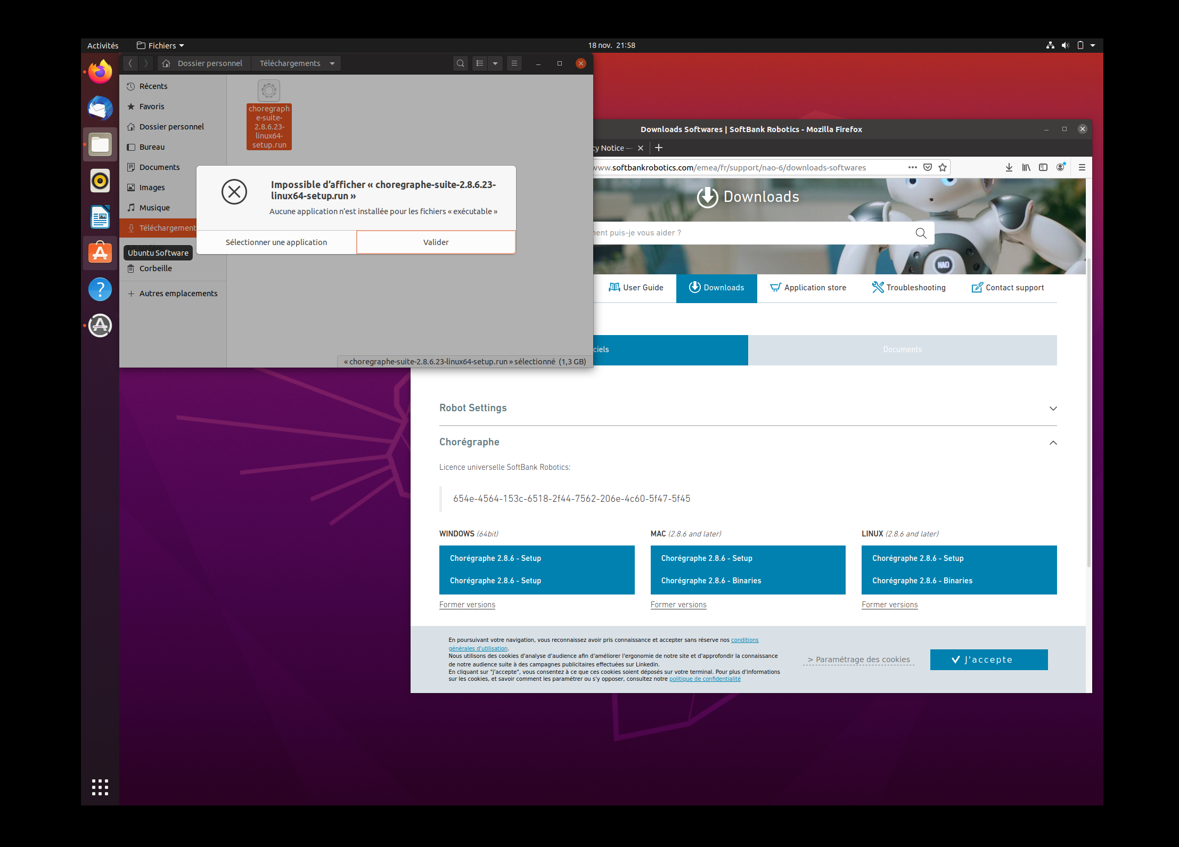Open Former versions under Windows
Viewport: 1179px width, 847px height.
click(x=467, y=605)
